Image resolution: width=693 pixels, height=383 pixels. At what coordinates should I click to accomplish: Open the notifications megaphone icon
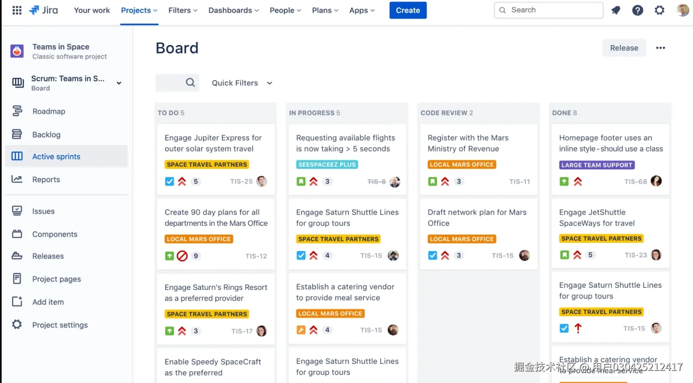click(x=616, y=10)
